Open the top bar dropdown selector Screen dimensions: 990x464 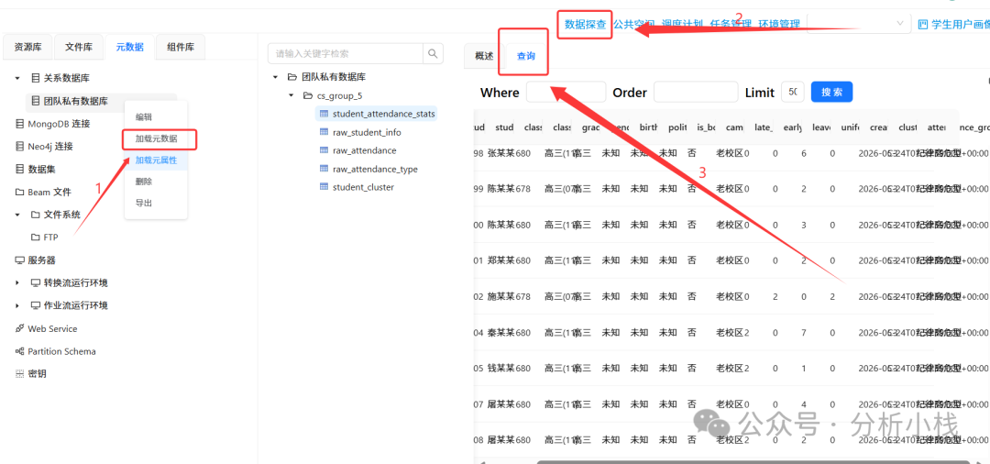coord(859,24)
